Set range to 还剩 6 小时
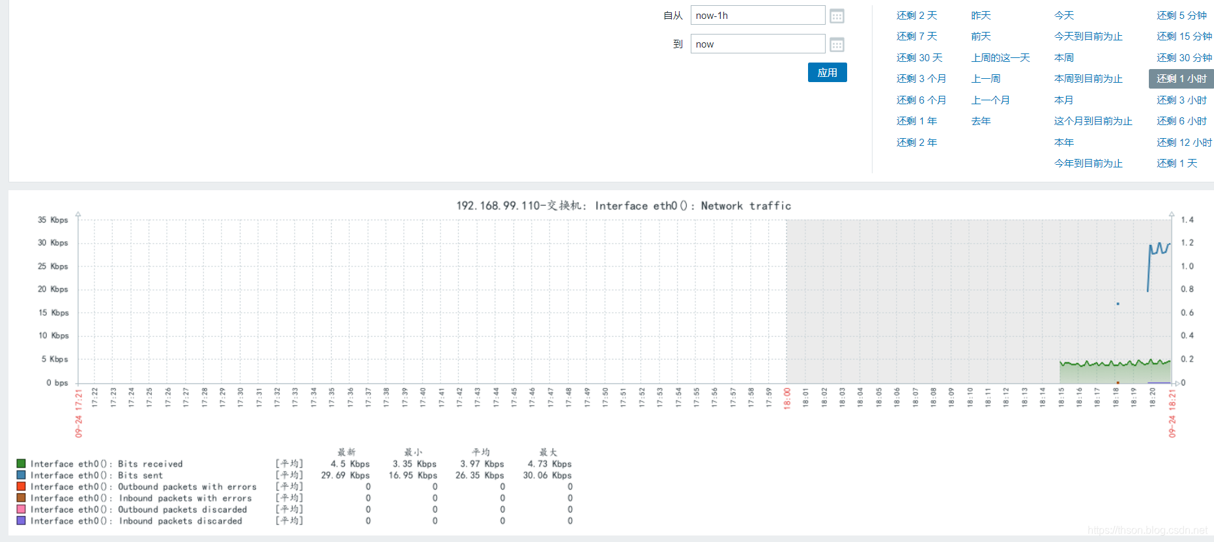This screenshot has height=542, width=1214. [1181, 121]
